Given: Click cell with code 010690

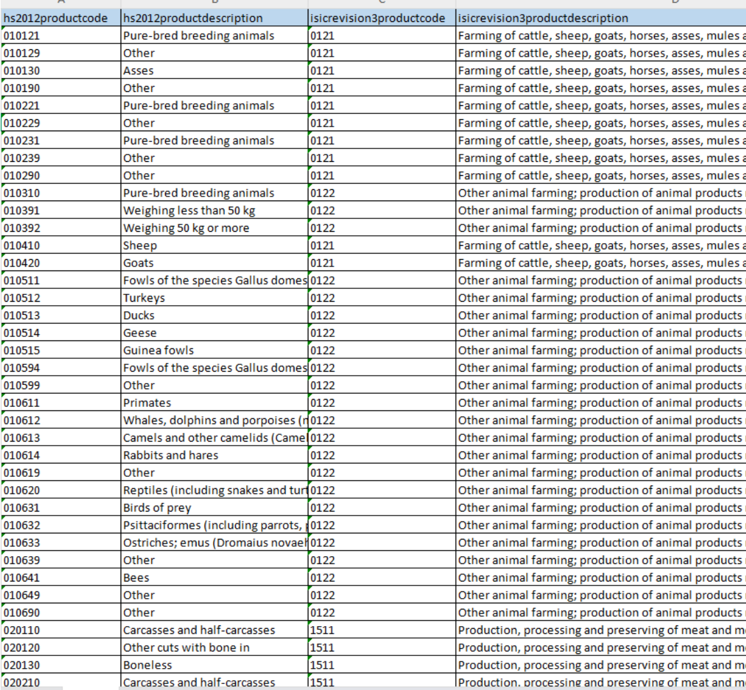Looking at the screenshot, I should [61, 613].
